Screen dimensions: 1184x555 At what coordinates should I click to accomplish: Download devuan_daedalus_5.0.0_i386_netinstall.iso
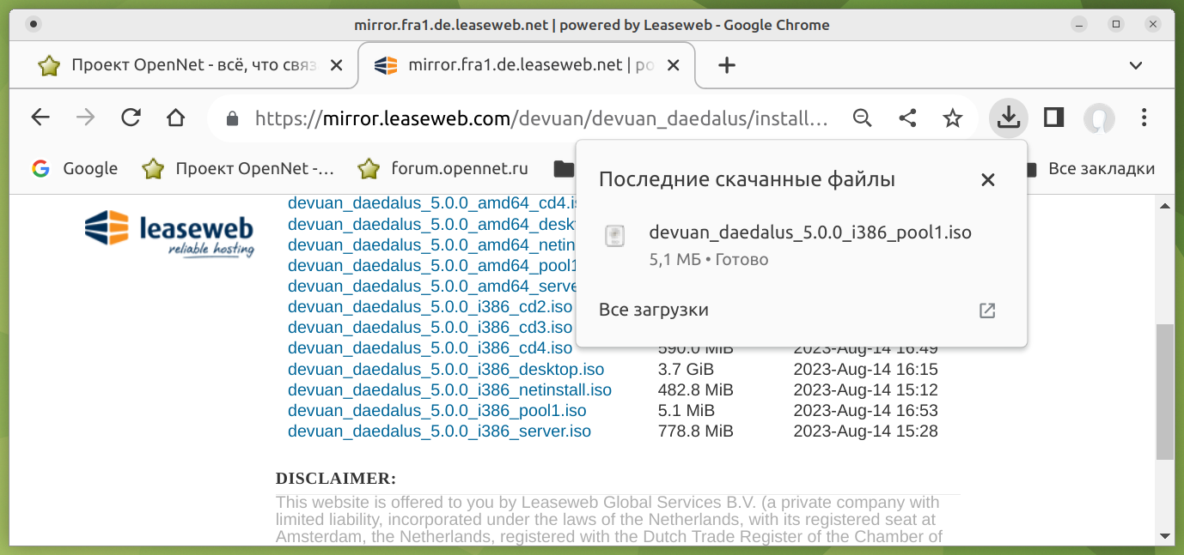(449, 389)
